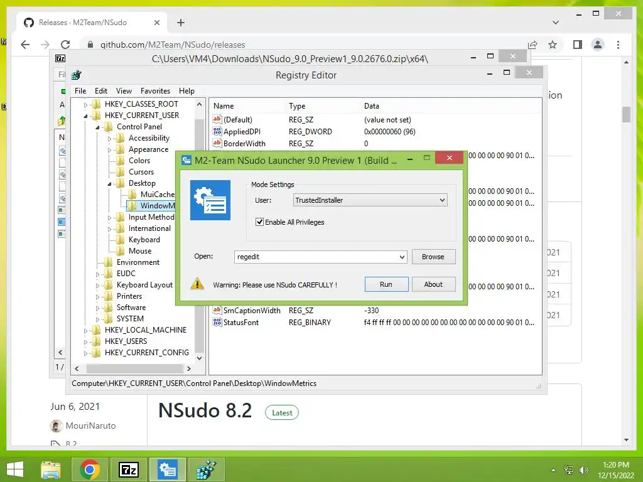This screenshot has width=643, height=482.
Task: Open the User dropdown showing TrustedInstaller
Action: coord(370,200)
